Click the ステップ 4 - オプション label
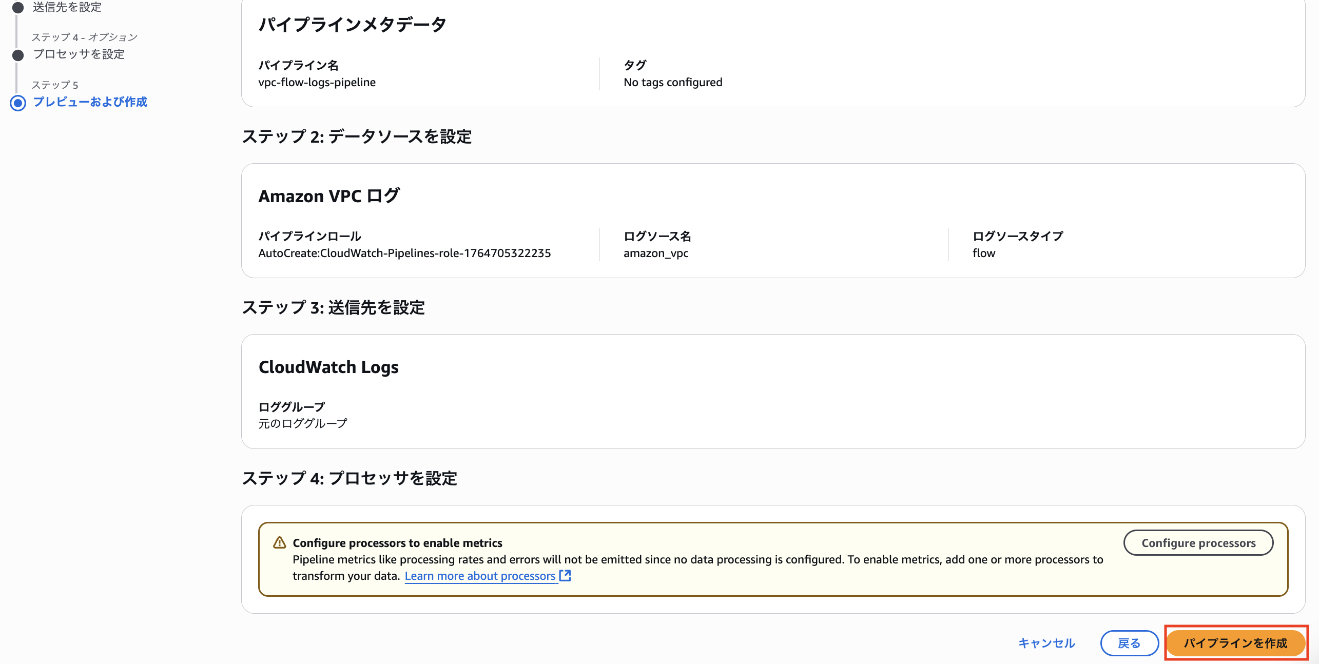 tap(85, 36)
